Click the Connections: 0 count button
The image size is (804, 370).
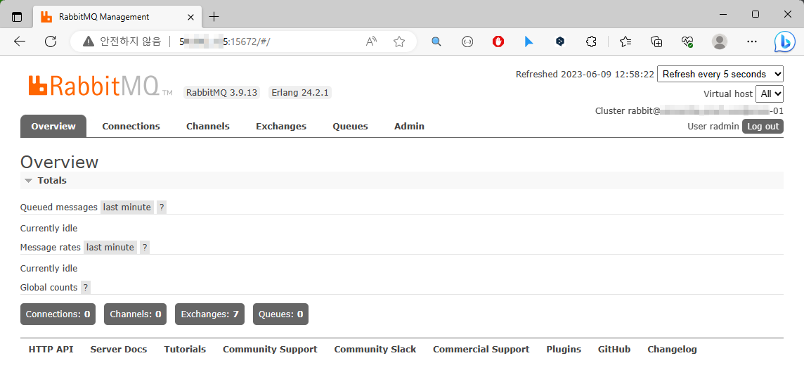(58, 314)
